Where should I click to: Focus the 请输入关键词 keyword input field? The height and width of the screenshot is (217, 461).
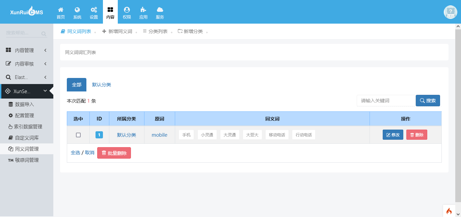[386, 101]
